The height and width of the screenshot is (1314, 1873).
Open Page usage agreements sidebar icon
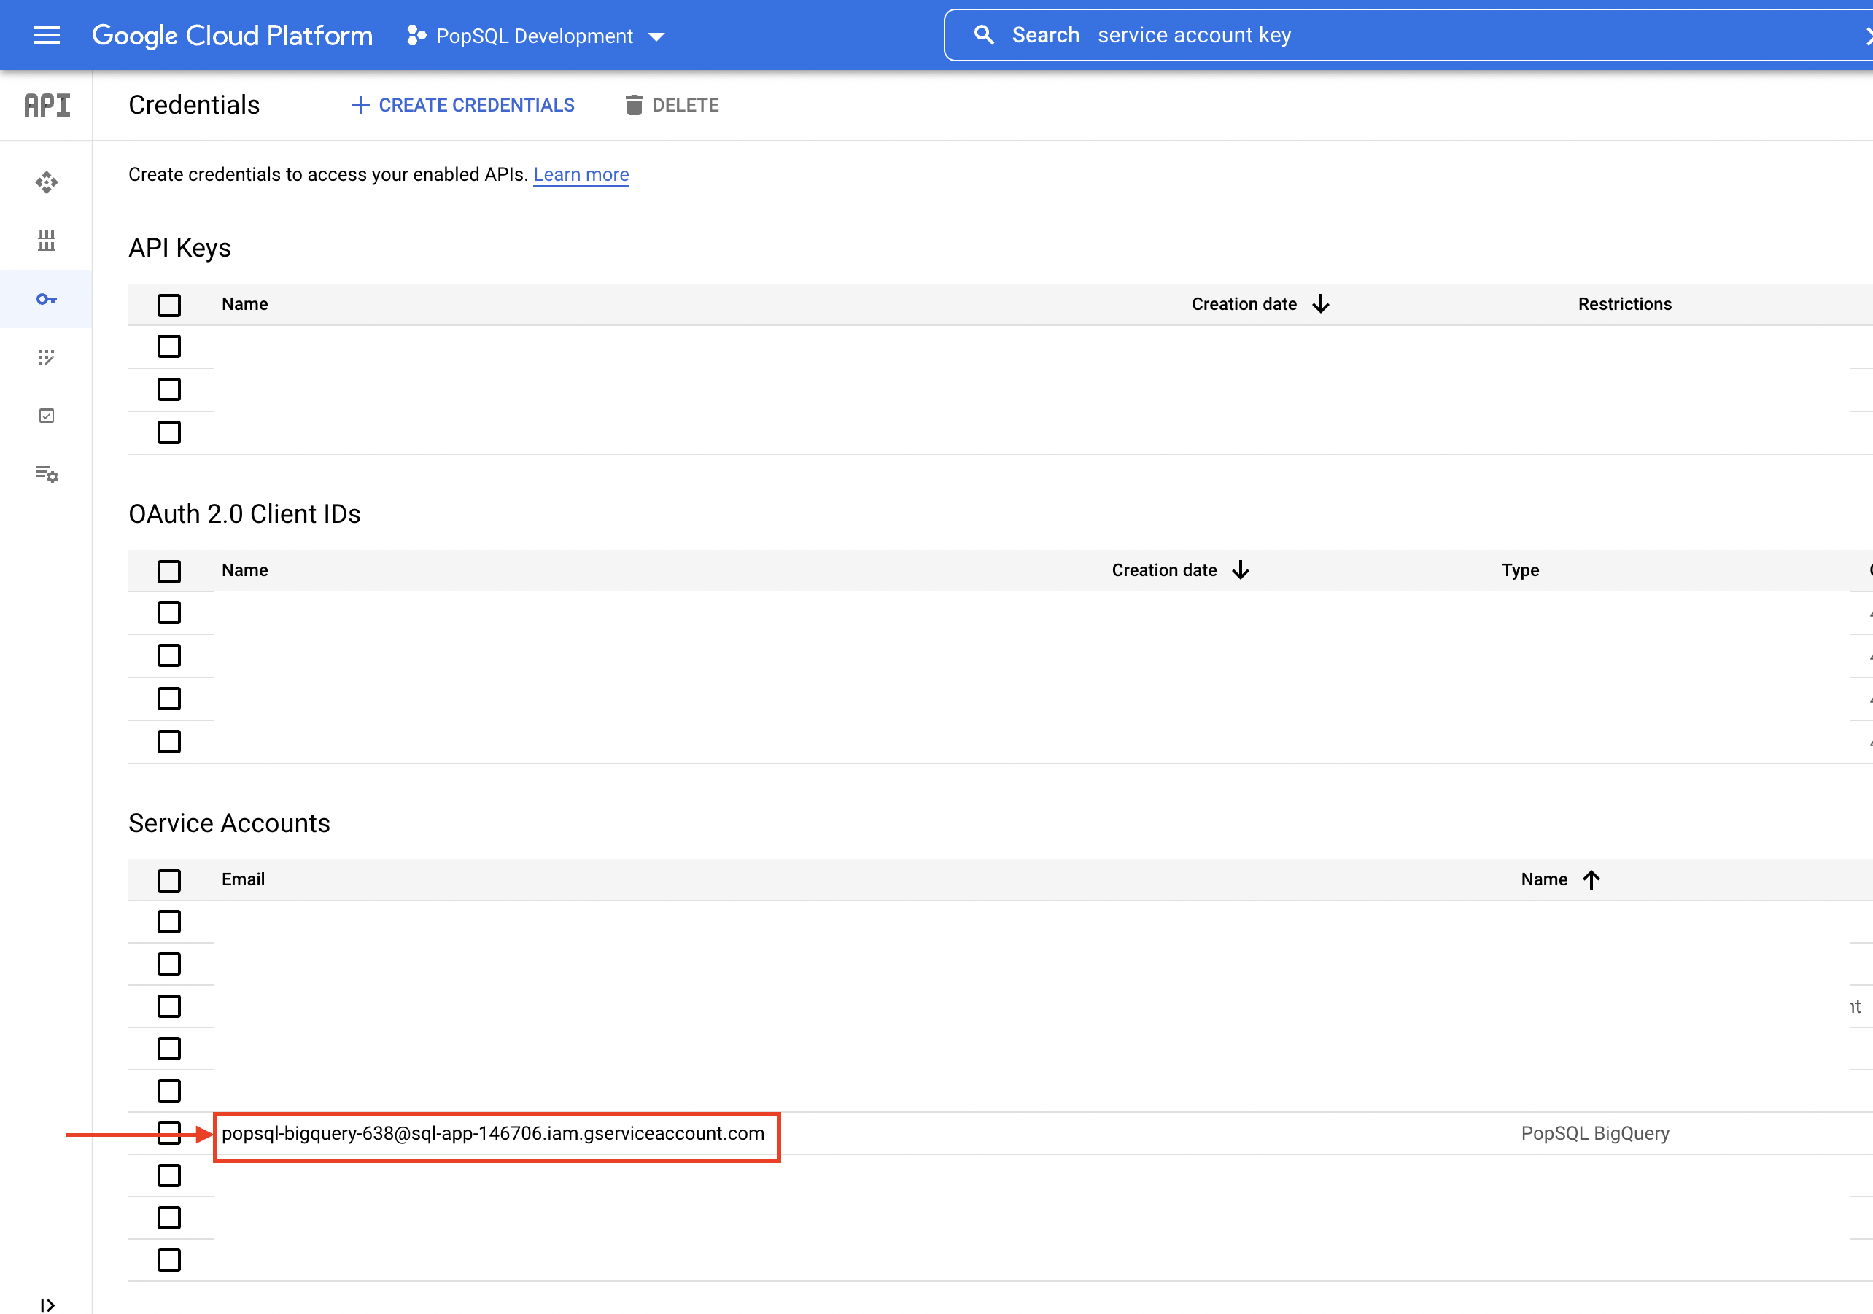tap(47, 474)
